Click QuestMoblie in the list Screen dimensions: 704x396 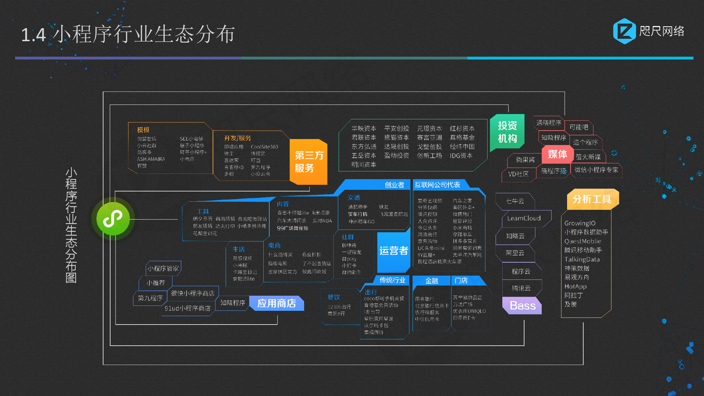click(583, 241)
